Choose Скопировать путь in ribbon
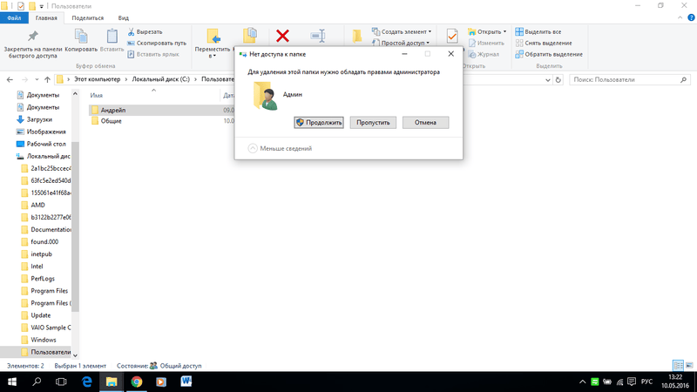Screen dimensions: 697x392 157,43
